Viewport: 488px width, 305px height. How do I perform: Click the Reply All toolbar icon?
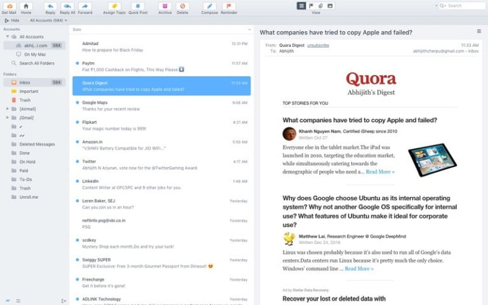pyautogui.click(x=67, y=6)
